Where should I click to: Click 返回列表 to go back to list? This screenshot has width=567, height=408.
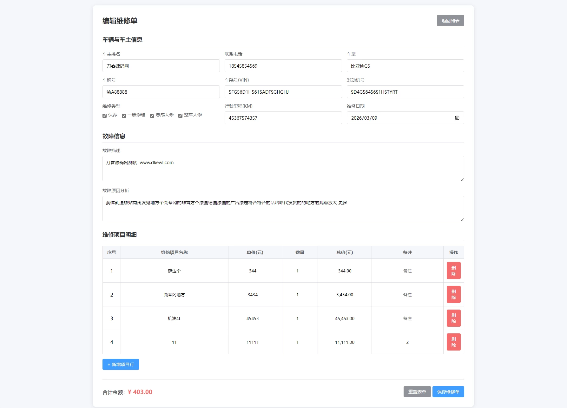450,20
